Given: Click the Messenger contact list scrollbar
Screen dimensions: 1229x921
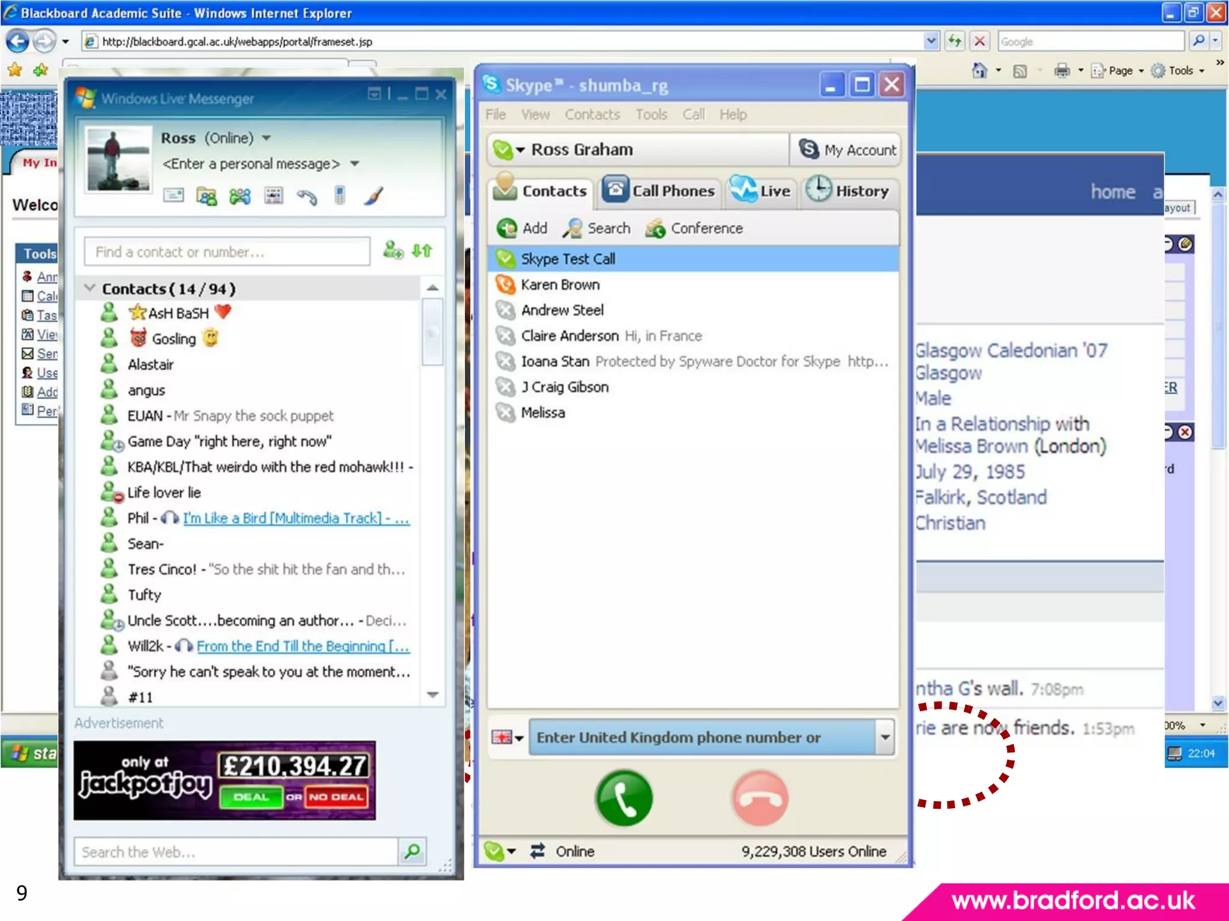Looking at the screenshot, I should pos(432,332).
